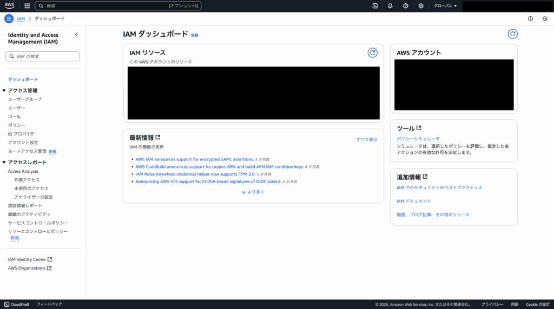Open ロール in the sidebar

(14, 117)
